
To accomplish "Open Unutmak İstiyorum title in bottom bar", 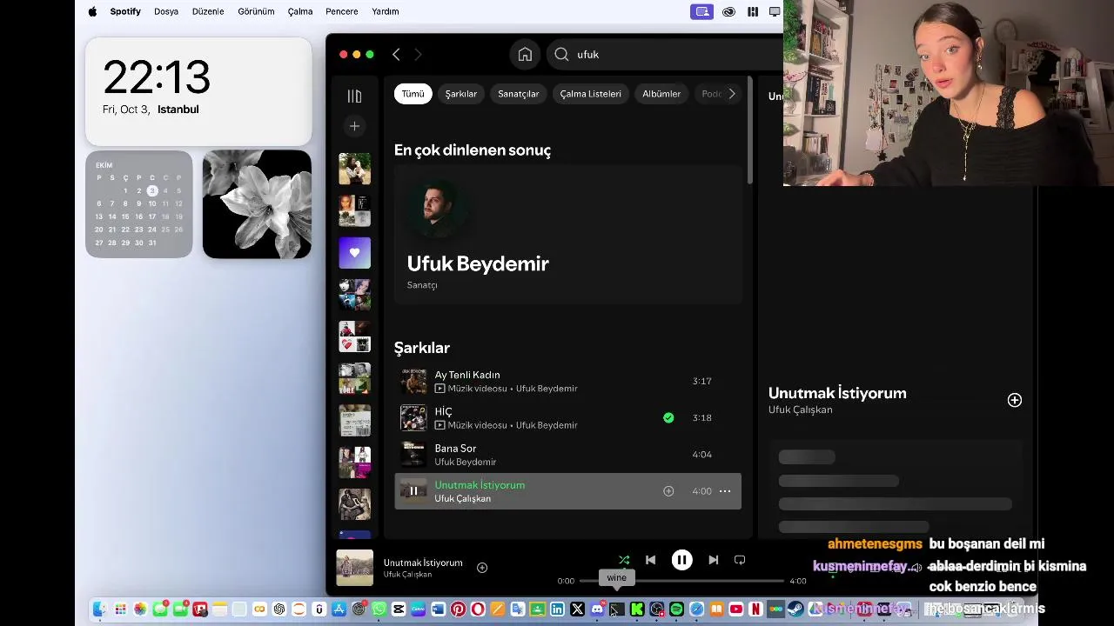I will [x=423, y=563].
